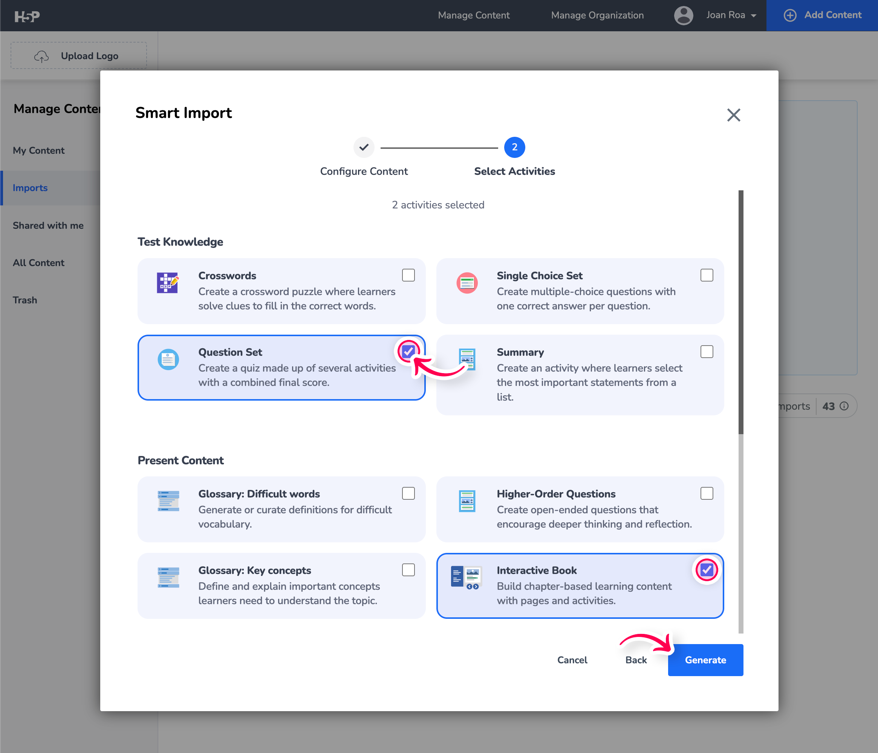Uncheck the Question Set checkbox

(x=408, y=351)
